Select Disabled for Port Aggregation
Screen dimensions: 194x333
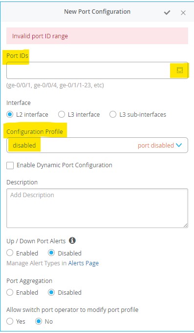pos(51,292)
